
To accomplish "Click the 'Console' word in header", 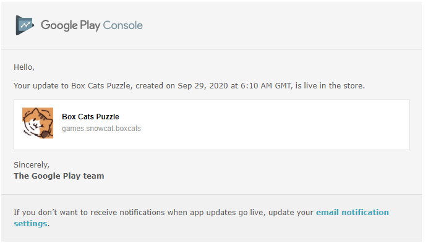I will click(x=123, y=25).
